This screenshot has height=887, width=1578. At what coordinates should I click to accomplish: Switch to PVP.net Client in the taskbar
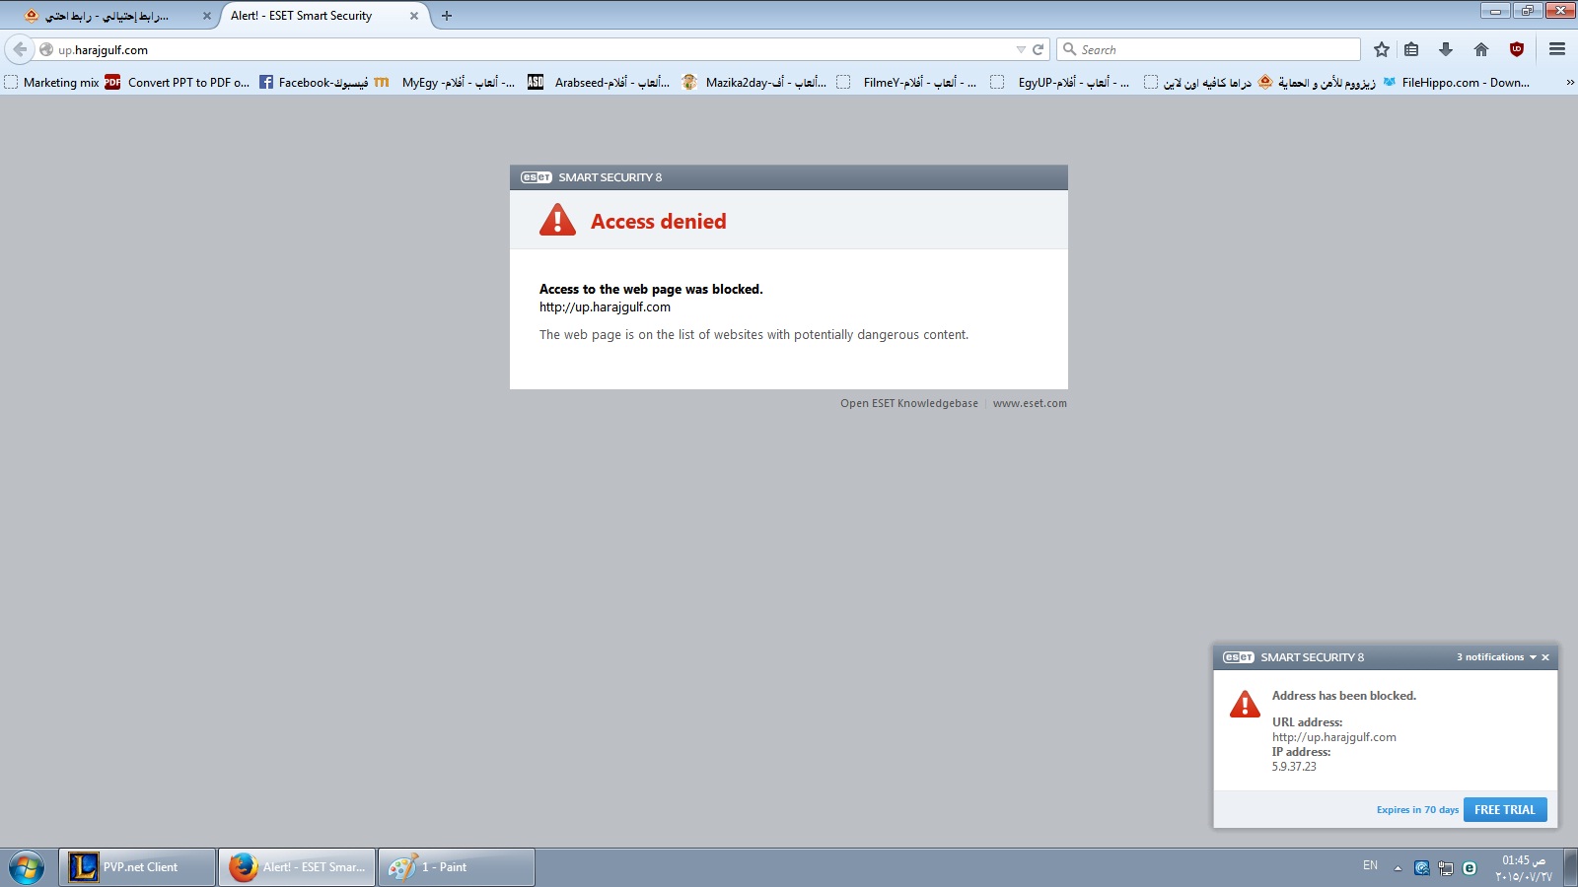click(x=137, y=867)
